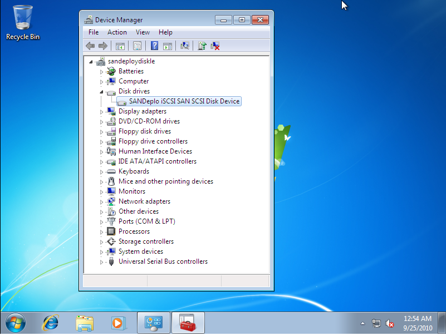Open Windows Explorer folder on taskbar
The width and height of the screenshot is (446, 336).
click(85, 323)
